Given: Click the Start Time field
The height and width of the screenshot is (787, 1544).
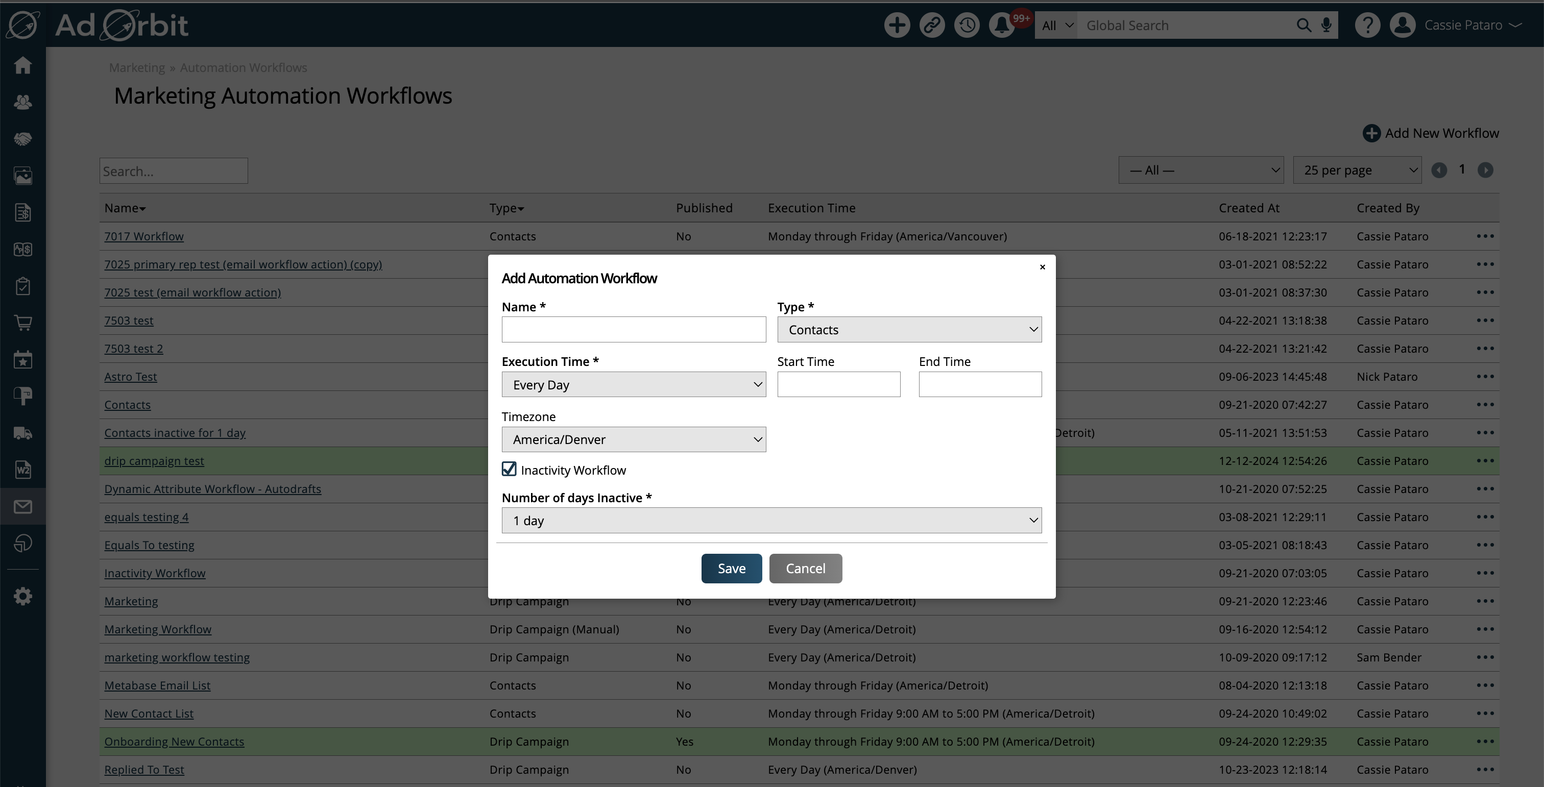Looking at the screenshot, I should [x=838, y=384].
